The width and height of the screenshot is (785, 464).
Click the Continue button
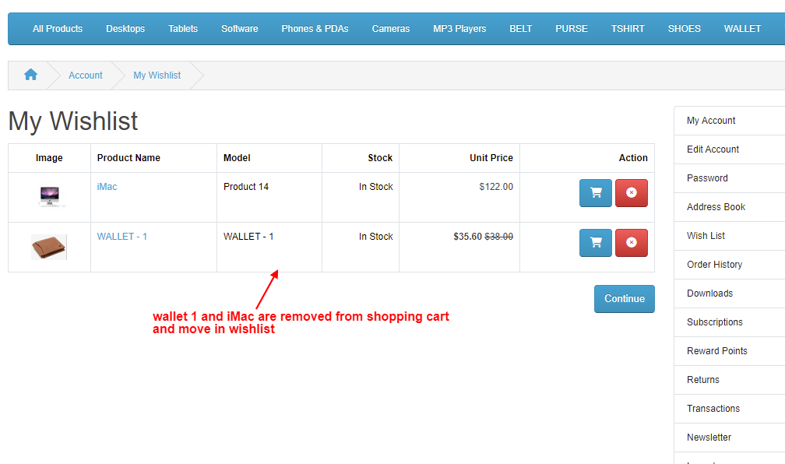coord(625,299)
